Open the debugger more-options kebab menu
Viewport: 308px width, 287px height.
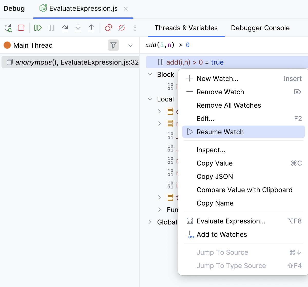point(135,28)
